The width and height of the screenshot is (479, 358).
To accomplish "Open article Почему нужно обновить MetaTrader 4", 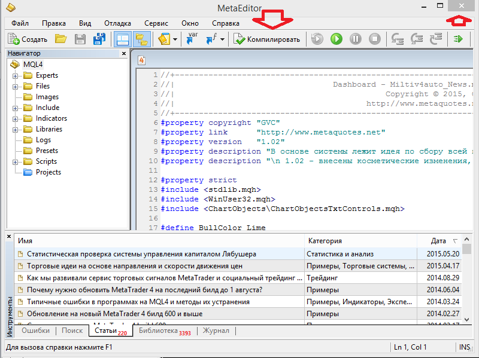I will [144, 290].
